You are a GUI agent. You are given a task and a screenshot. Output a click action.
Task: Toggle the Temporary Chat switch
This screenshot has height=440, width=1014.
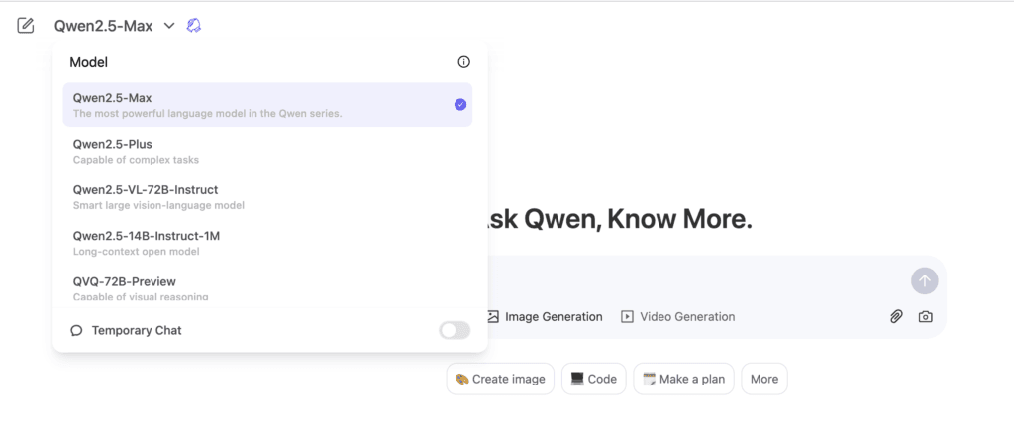[455, 330]
